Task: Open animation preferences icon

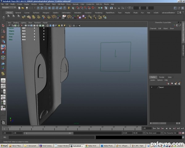Action: [183, 133]
